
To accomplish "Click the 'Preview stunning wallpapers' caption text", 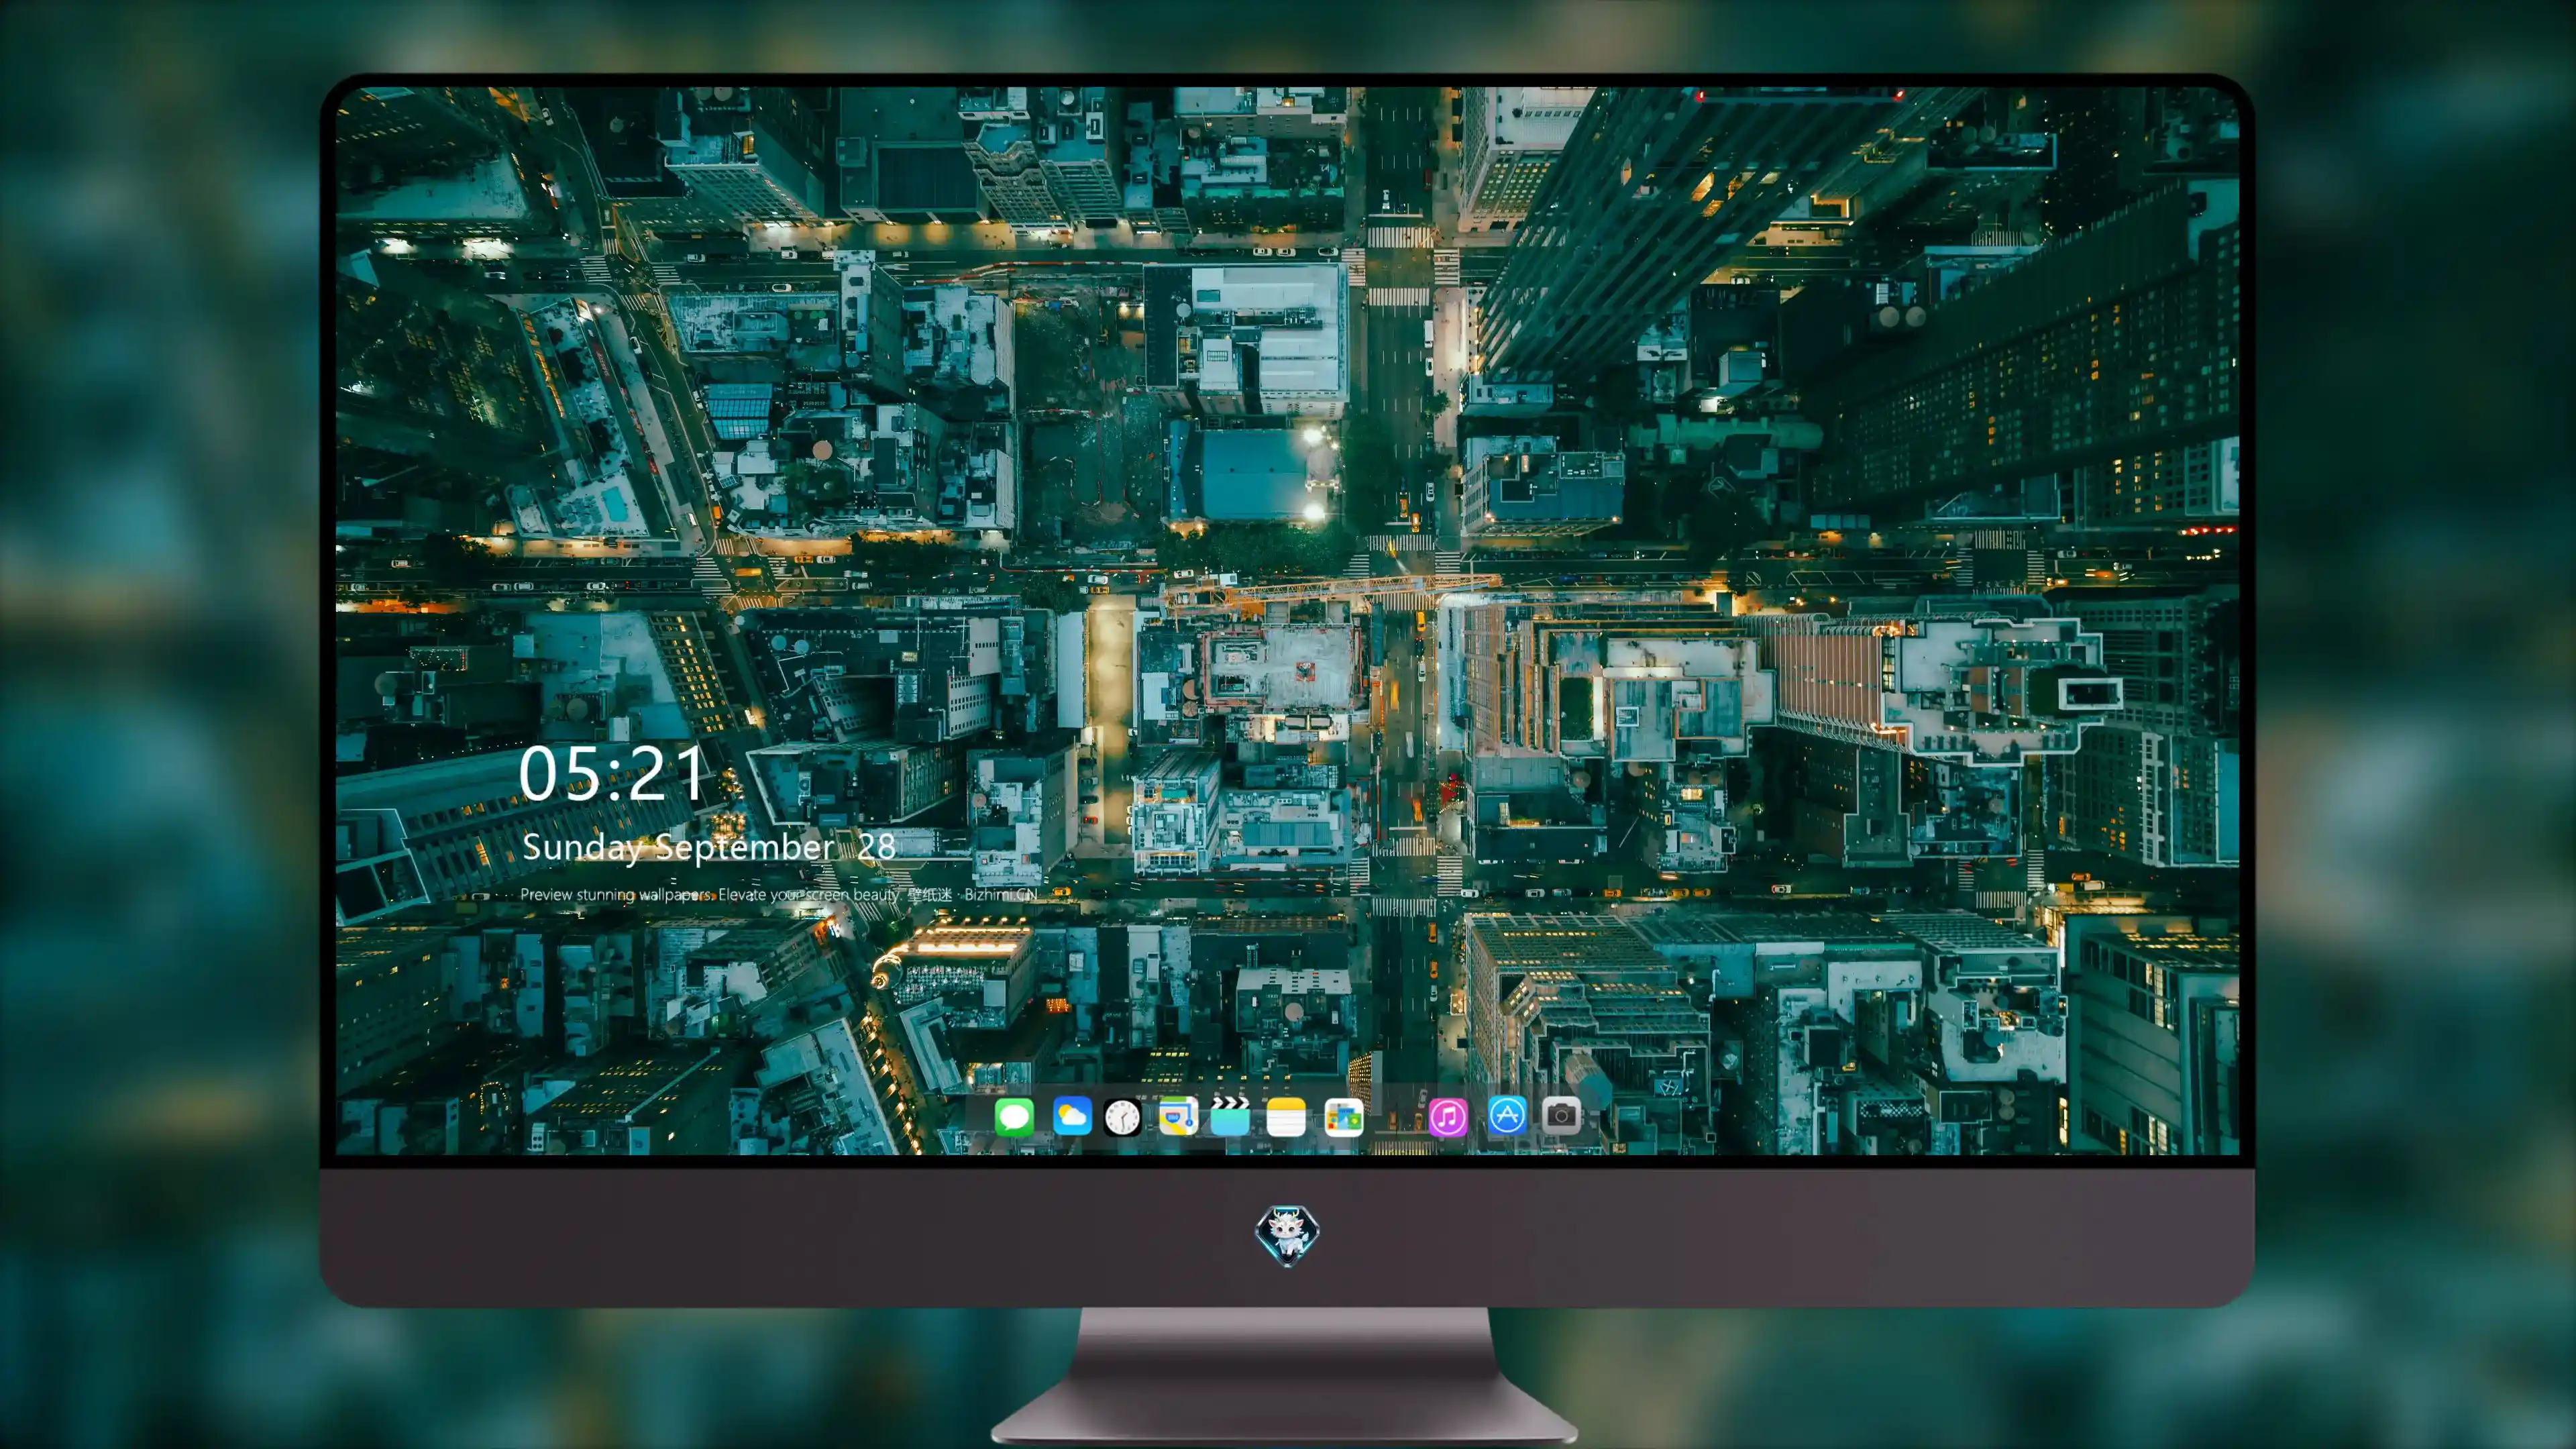I will pyautogui.click(x=779, y=894).
